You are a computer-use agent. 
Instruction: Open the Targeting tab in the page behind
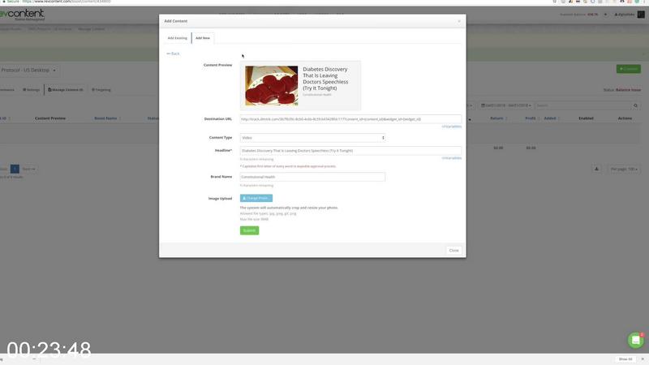click(101, 90)
